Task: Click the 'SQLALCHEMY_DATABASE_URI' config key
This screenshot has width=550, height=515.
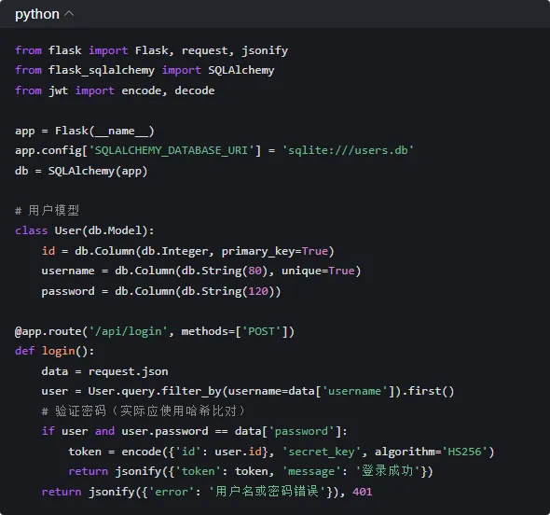Action: point(172,150)
